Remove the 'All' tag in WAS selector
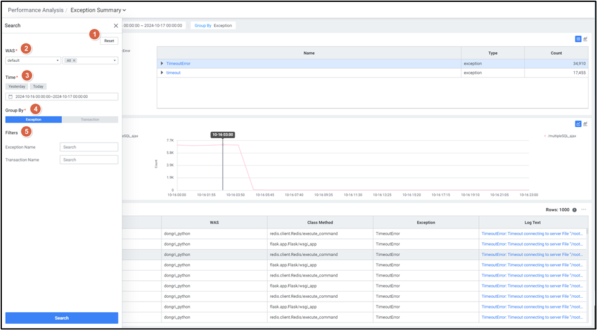597x330 pixels. (74, 61)
